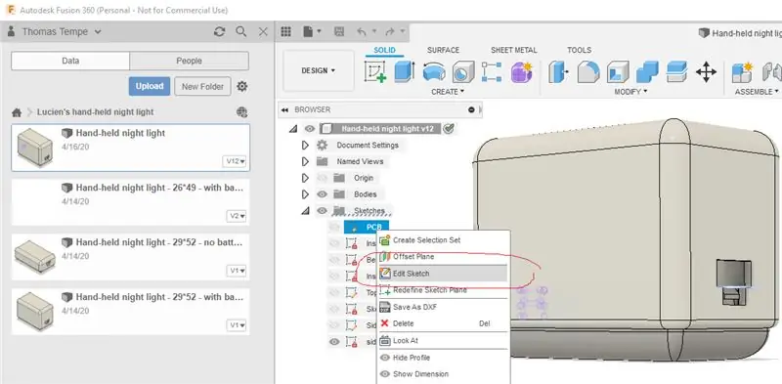Choose Save As DXF from context menu
Image resolution: width=782 pixels, height=384 pixels.
(x=443, y=307)
